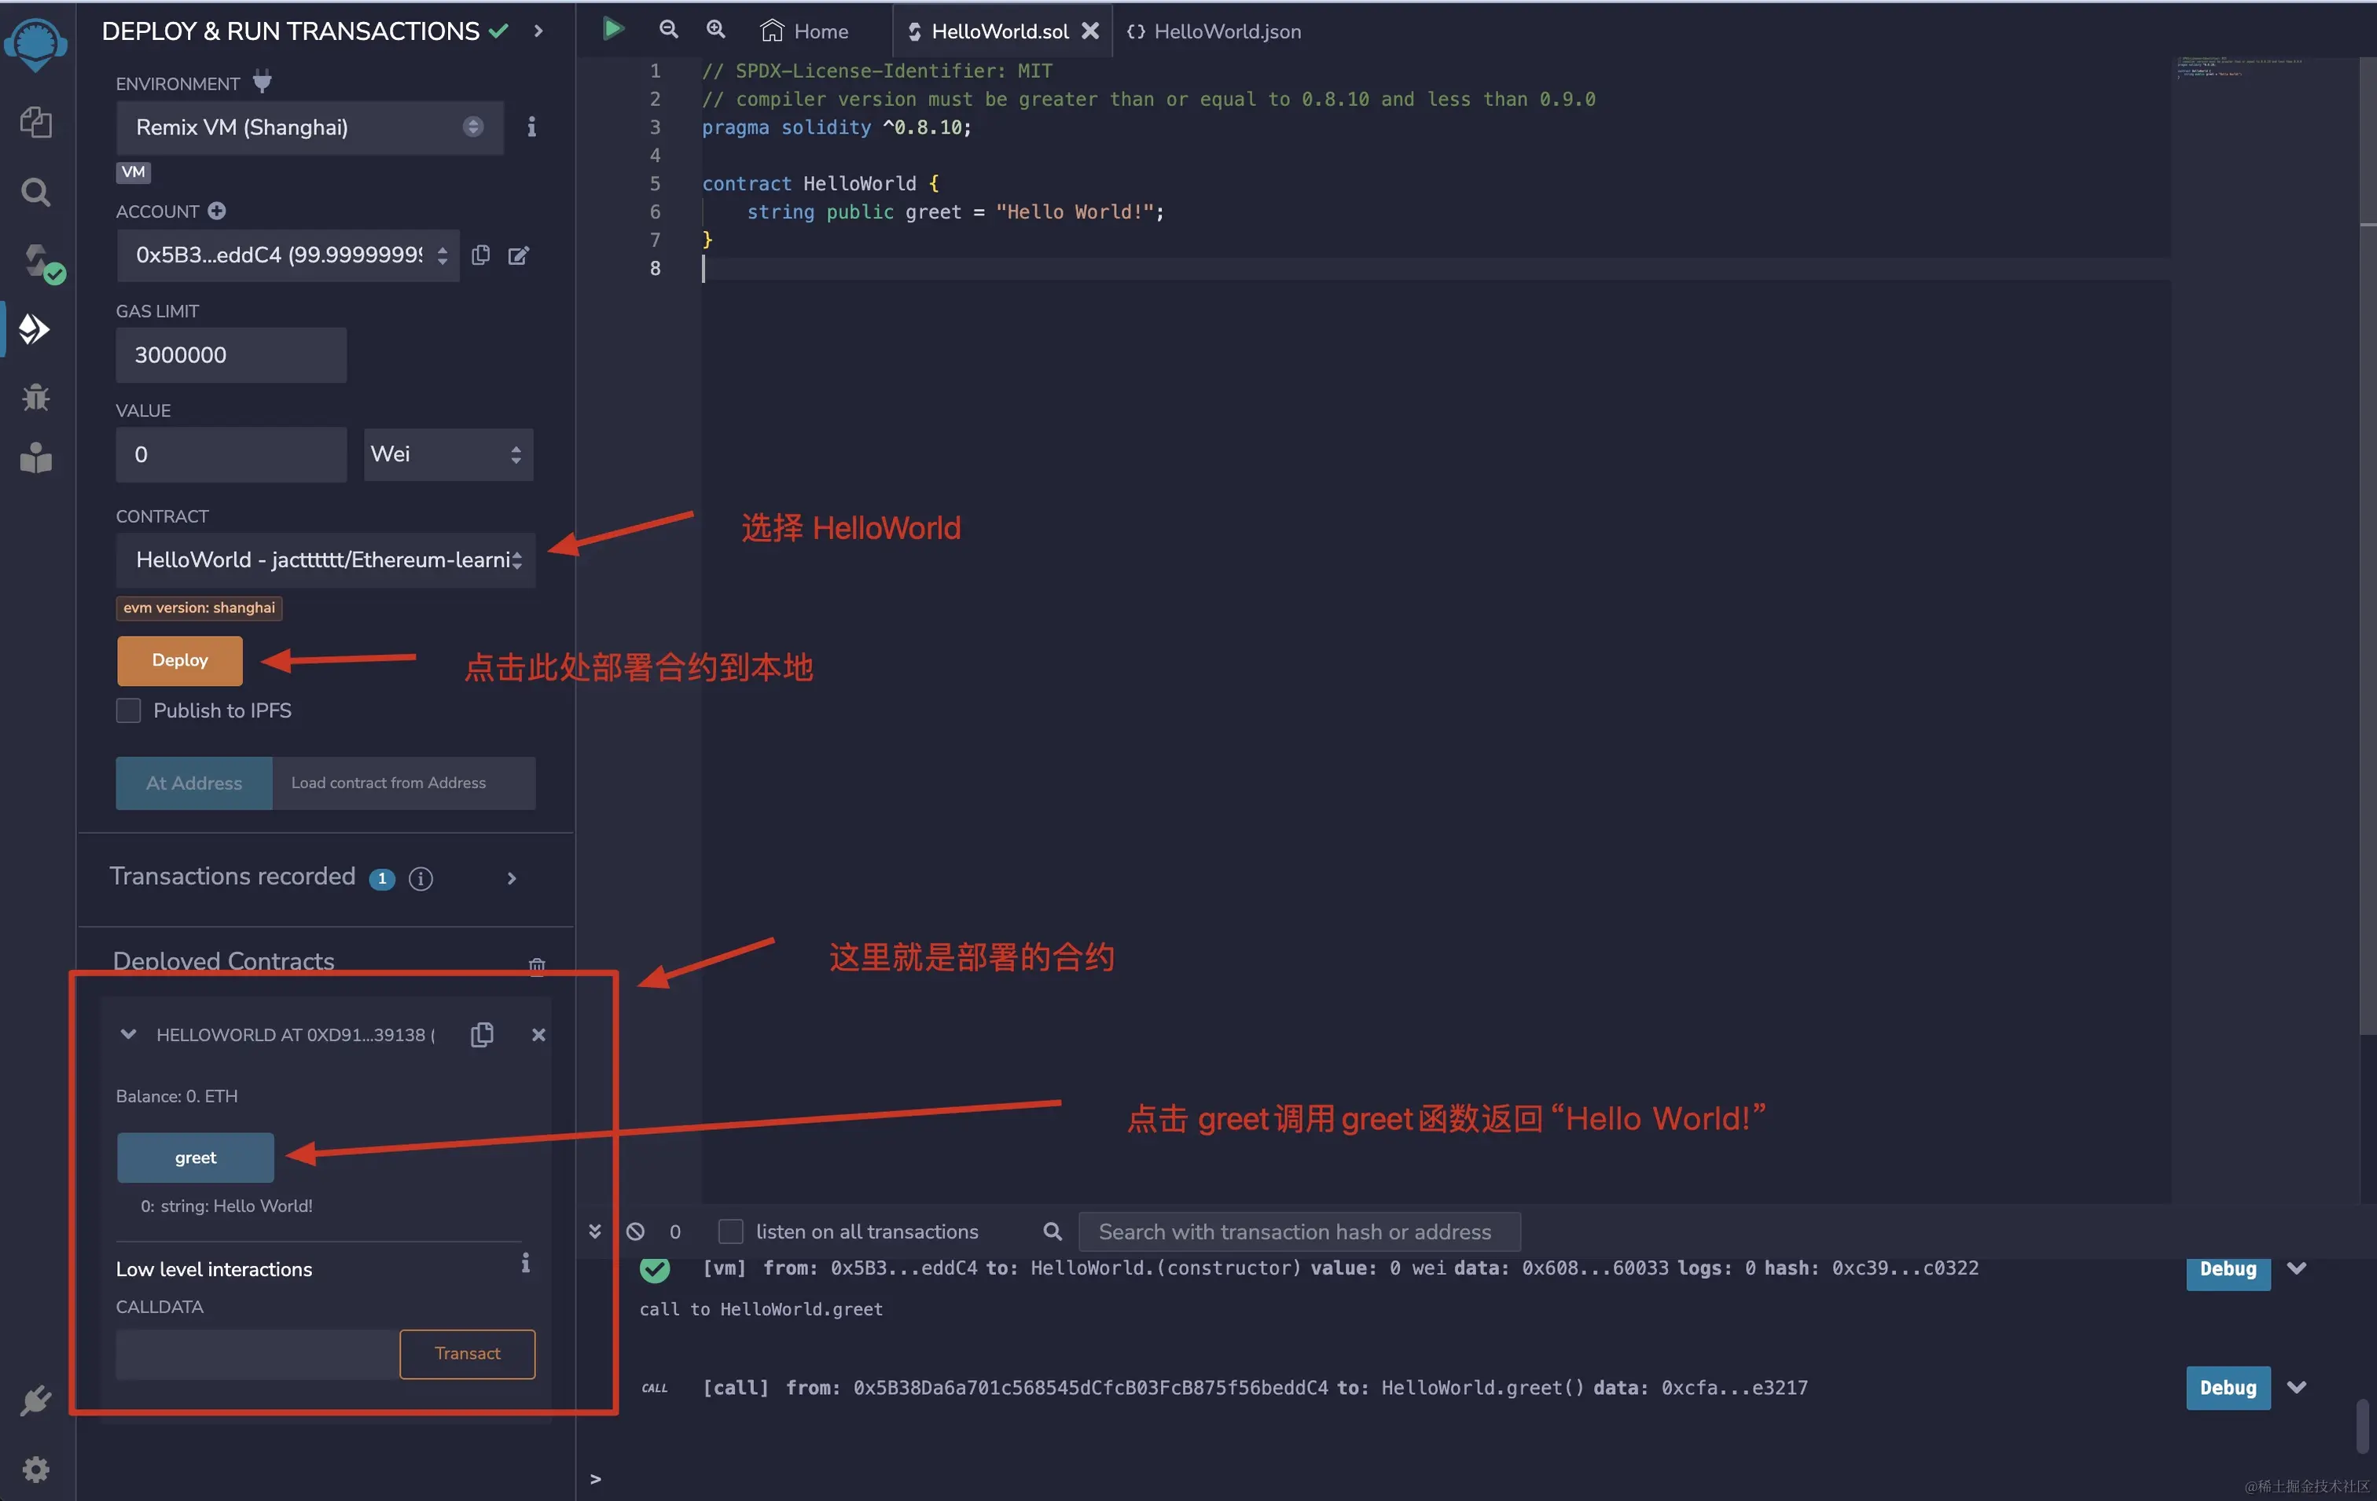Open the Plugin manager plug icon
This screenshot has width=2377, height=1501.
point(35,1400)
